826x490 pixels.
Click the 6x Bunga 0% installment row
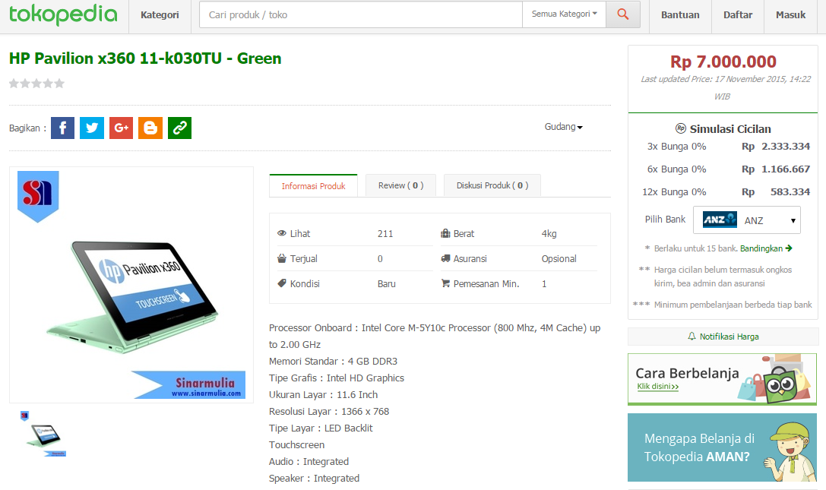(728, 169)
